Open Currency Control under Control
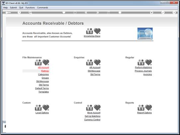The height and width of the screenshot is (135, 180). click(x=92, y=120)
